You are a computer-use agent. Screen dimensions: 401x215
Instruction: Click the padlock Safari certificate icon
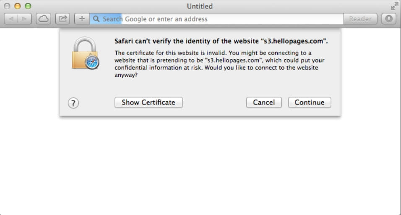(86, 53)
